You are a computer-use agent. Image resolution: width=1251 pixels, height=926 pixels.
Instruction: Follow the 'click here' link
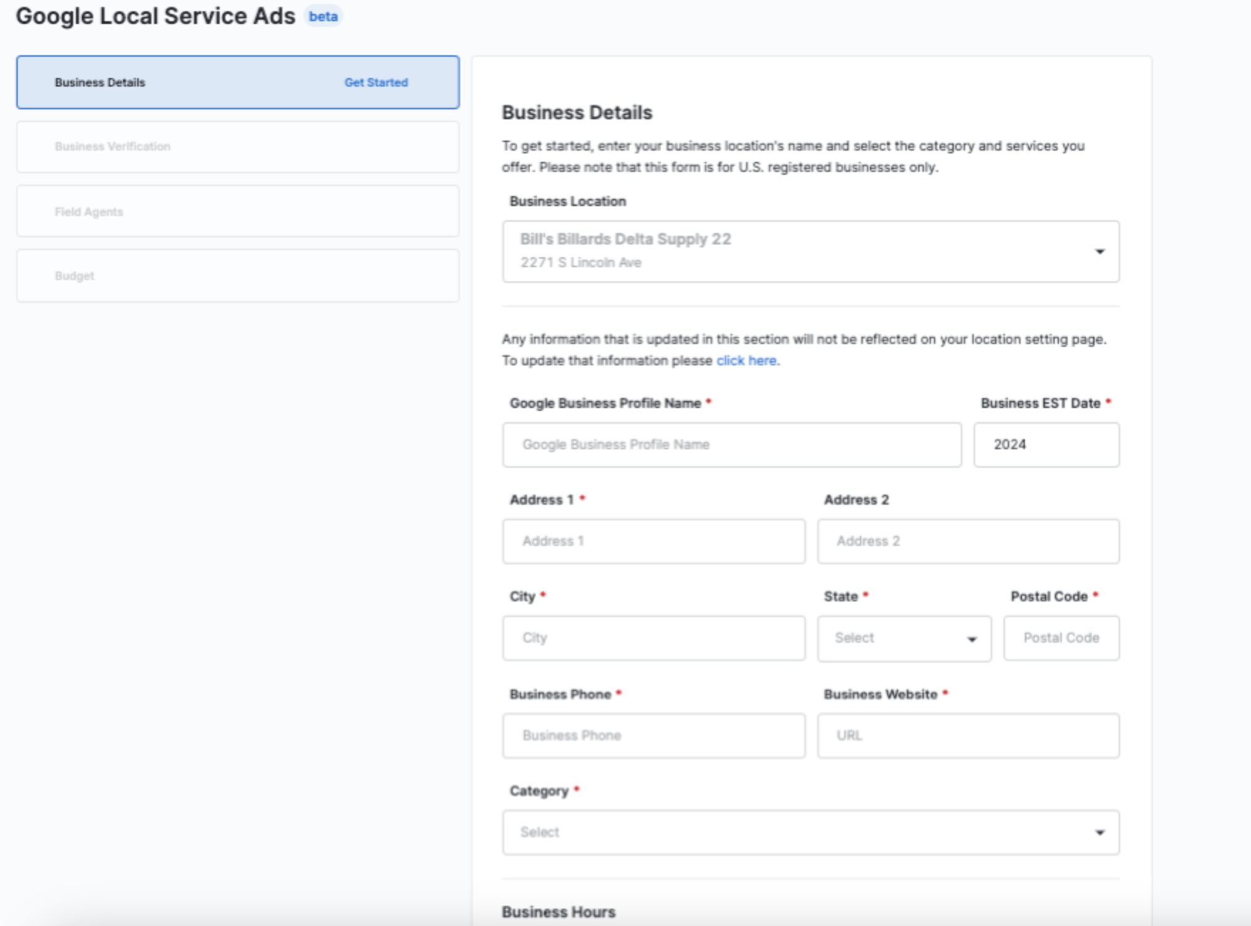click(746, 360)
